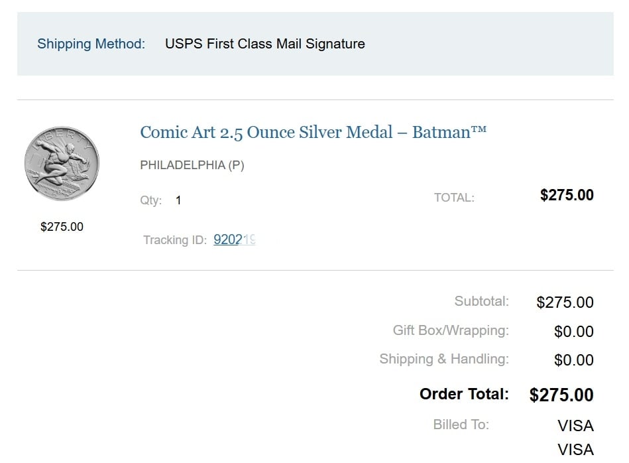Click the PHILADELPHIA (P) mint text

[x=192, y=165]
